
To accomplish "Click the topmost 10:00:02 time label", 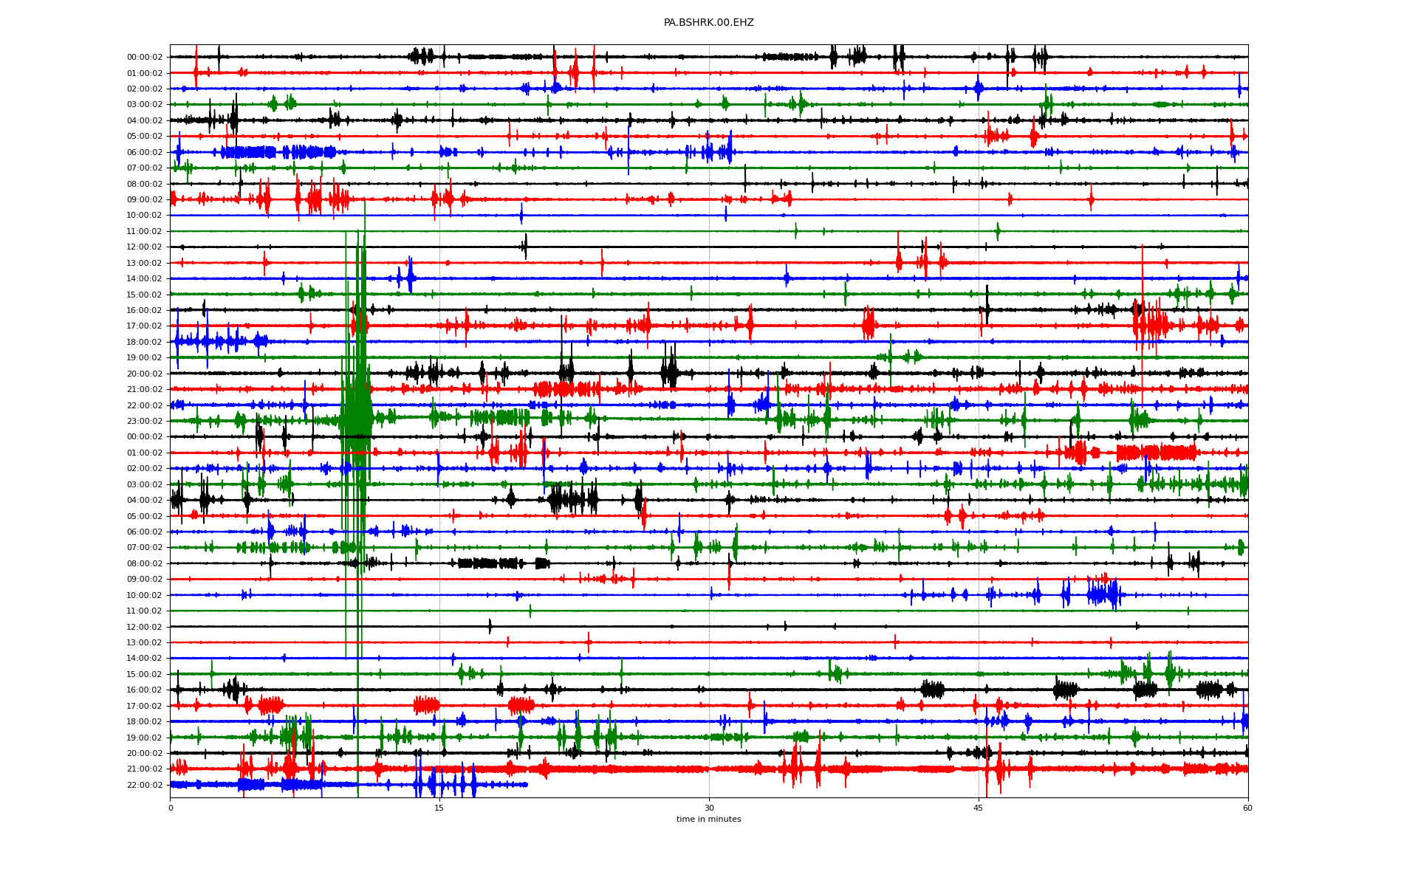I will [x=144, y=216].
